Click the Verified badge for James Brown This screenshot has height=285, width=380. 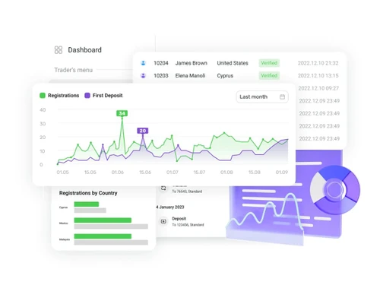[x=269, y=63]
